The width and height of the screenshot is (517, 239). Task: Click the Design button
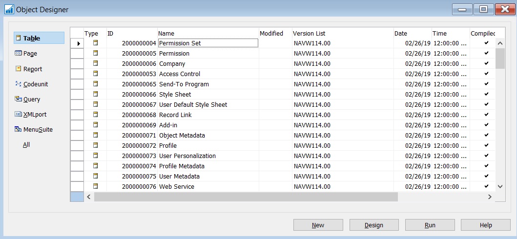[374, 225]
